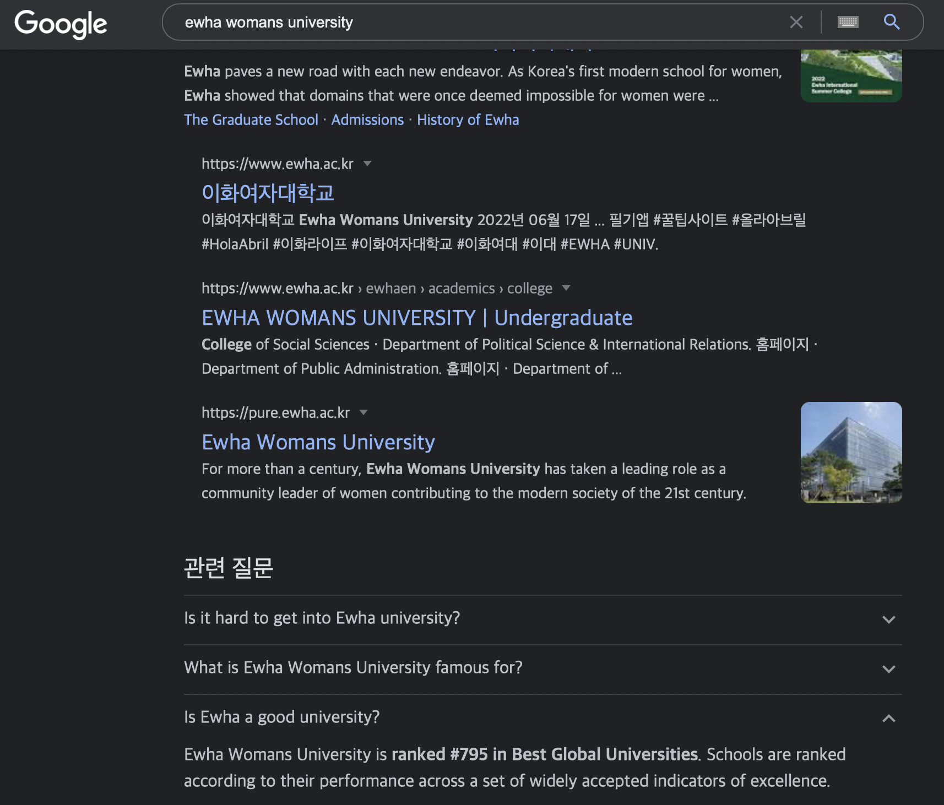Open dropdown arrow beside academics › college URL
This screenshot has width=944, height=805.
point(566,288)
